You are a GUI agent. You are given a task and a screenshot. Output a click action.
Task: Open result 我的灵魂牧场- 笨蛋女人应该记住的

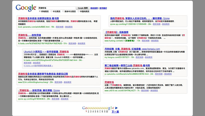[x=140, y=18]
